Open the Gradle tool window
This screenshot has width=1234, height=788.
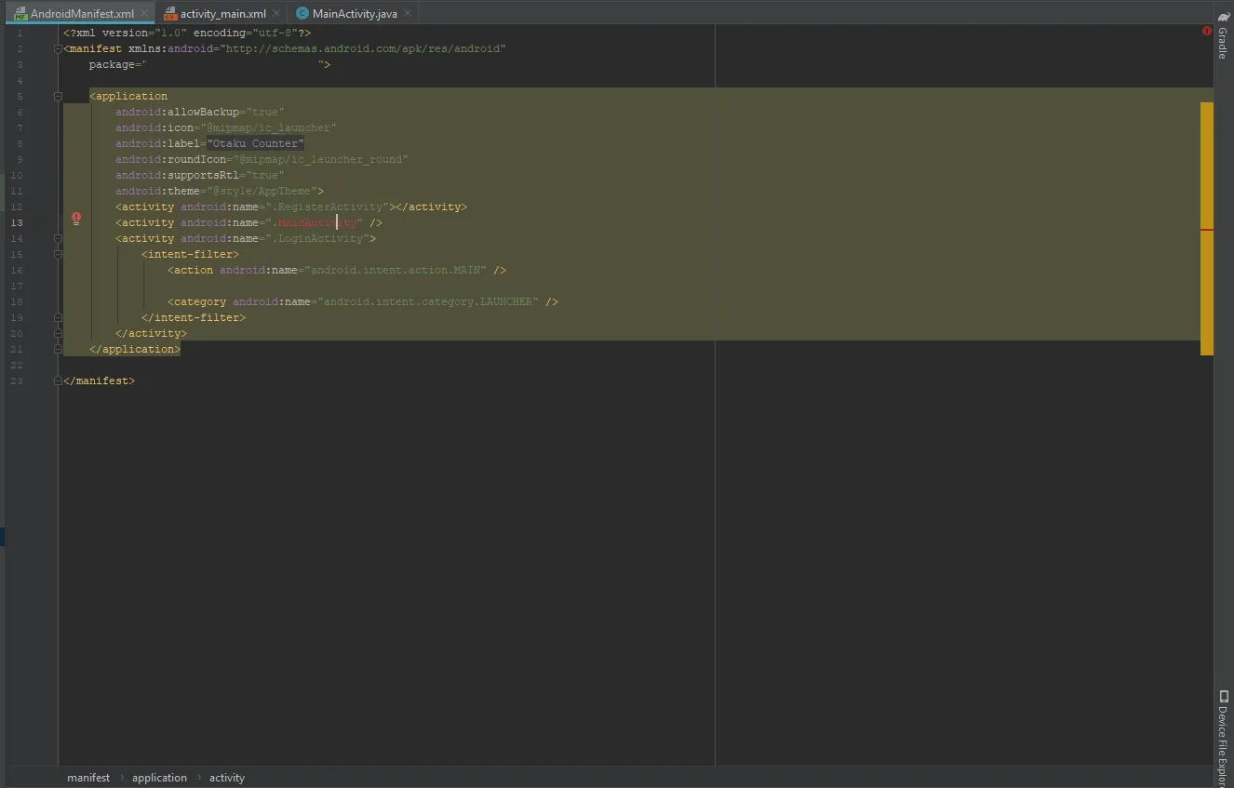point(1223,37)
